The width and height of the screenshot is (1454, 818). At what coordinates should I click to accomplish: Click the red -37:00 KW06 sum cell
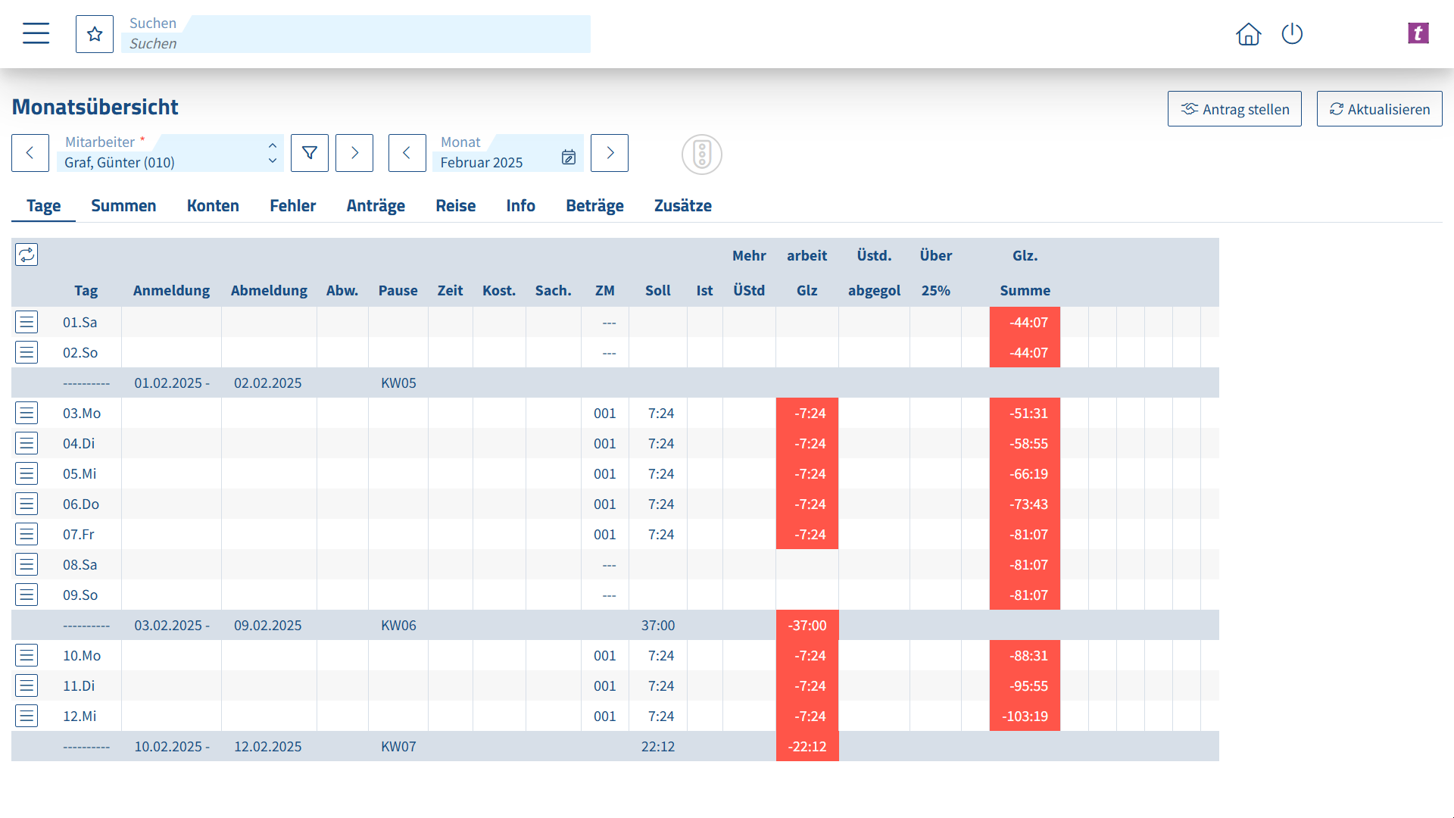(807, 626)
